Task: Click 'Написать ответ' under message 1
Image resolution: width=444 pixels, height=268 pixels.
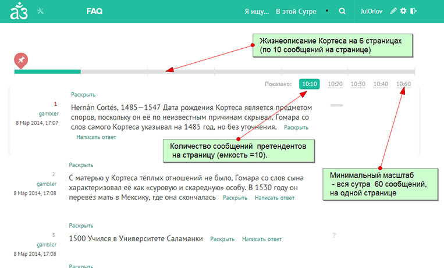Action: [96, 137]
